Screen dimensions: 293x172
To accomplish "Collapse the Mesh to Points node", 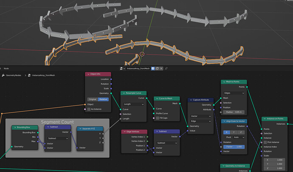I will point(224,82).
